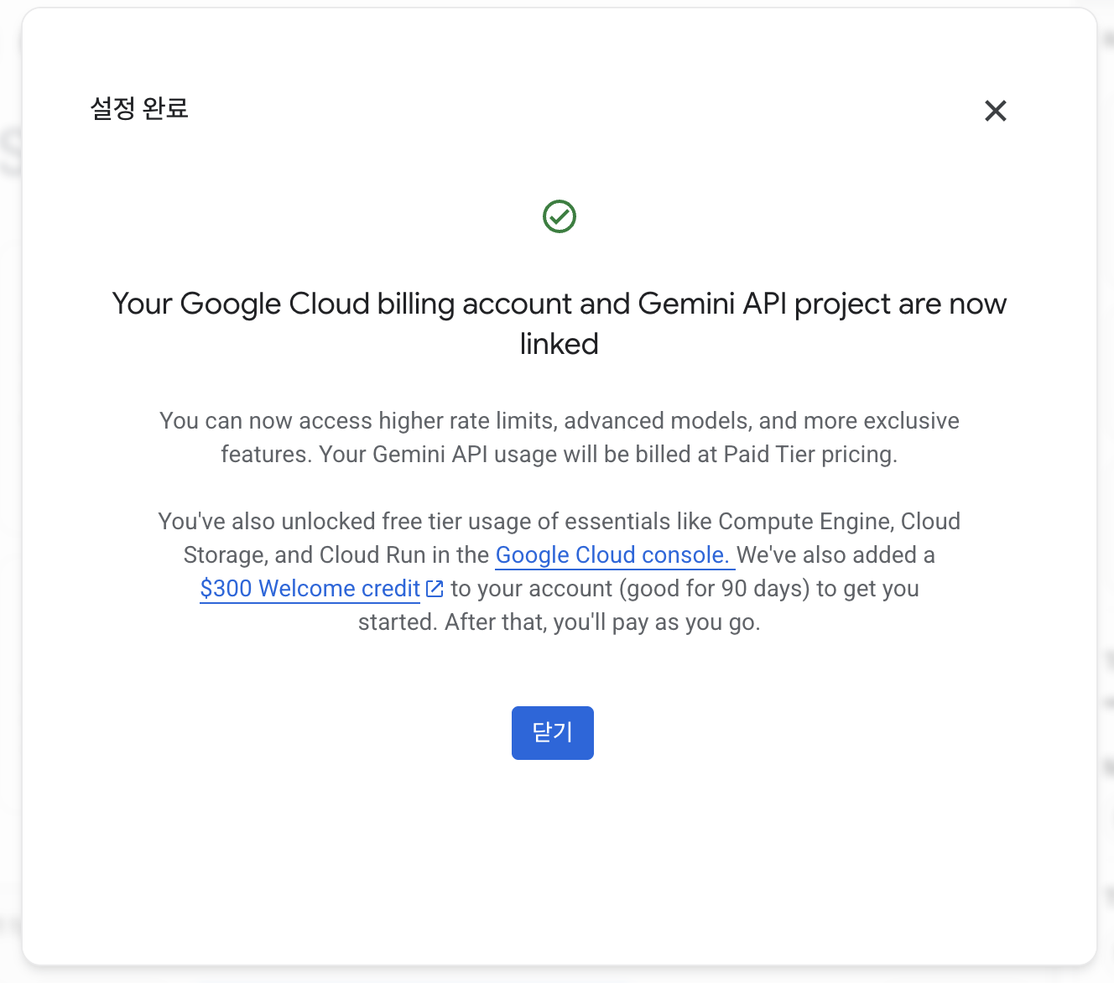Click the Paid Tier pricing description paragraph
The width and height of the screenshot is (1114, 983).
tap(559, 437)
